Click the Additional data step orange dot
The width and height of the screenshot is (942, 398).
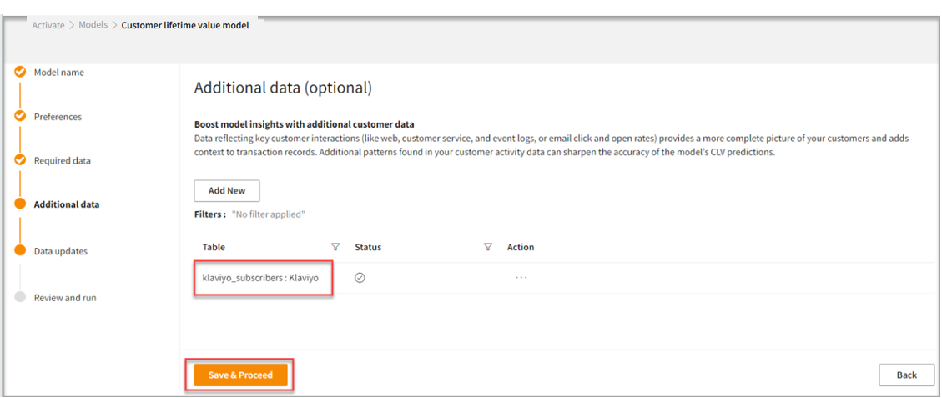tap(20, 204)
